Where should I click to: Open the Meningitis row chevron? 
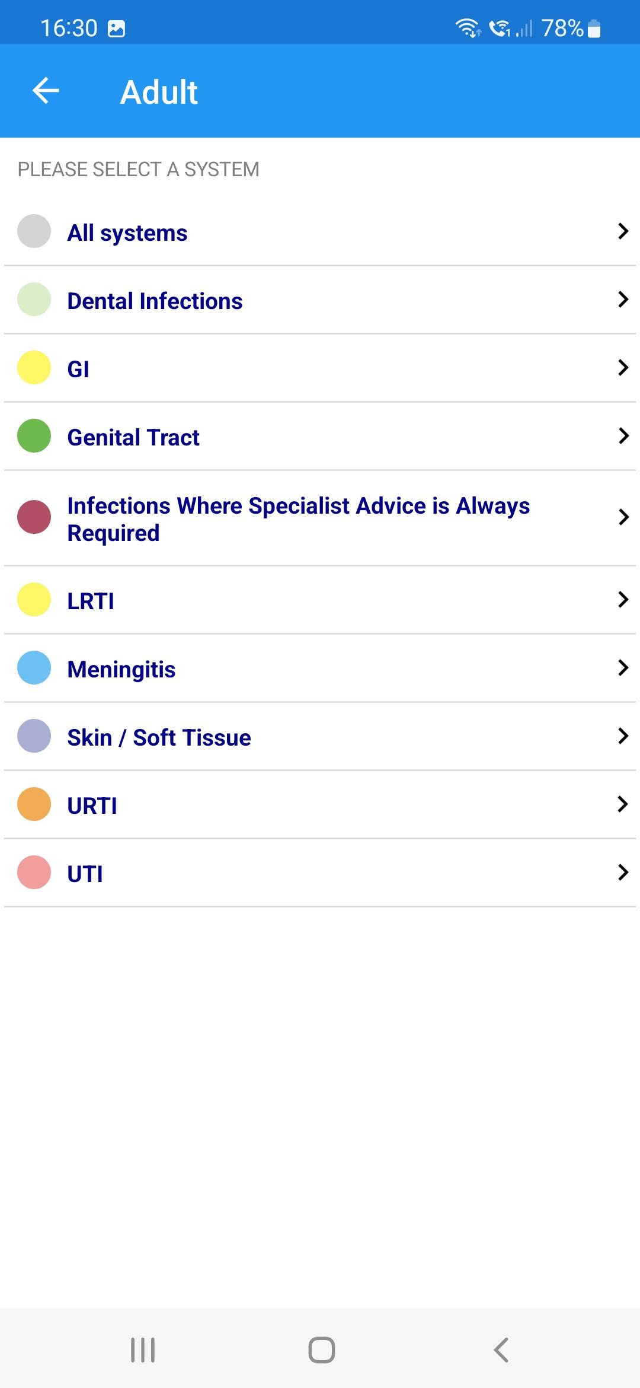[x=622, y=667]
